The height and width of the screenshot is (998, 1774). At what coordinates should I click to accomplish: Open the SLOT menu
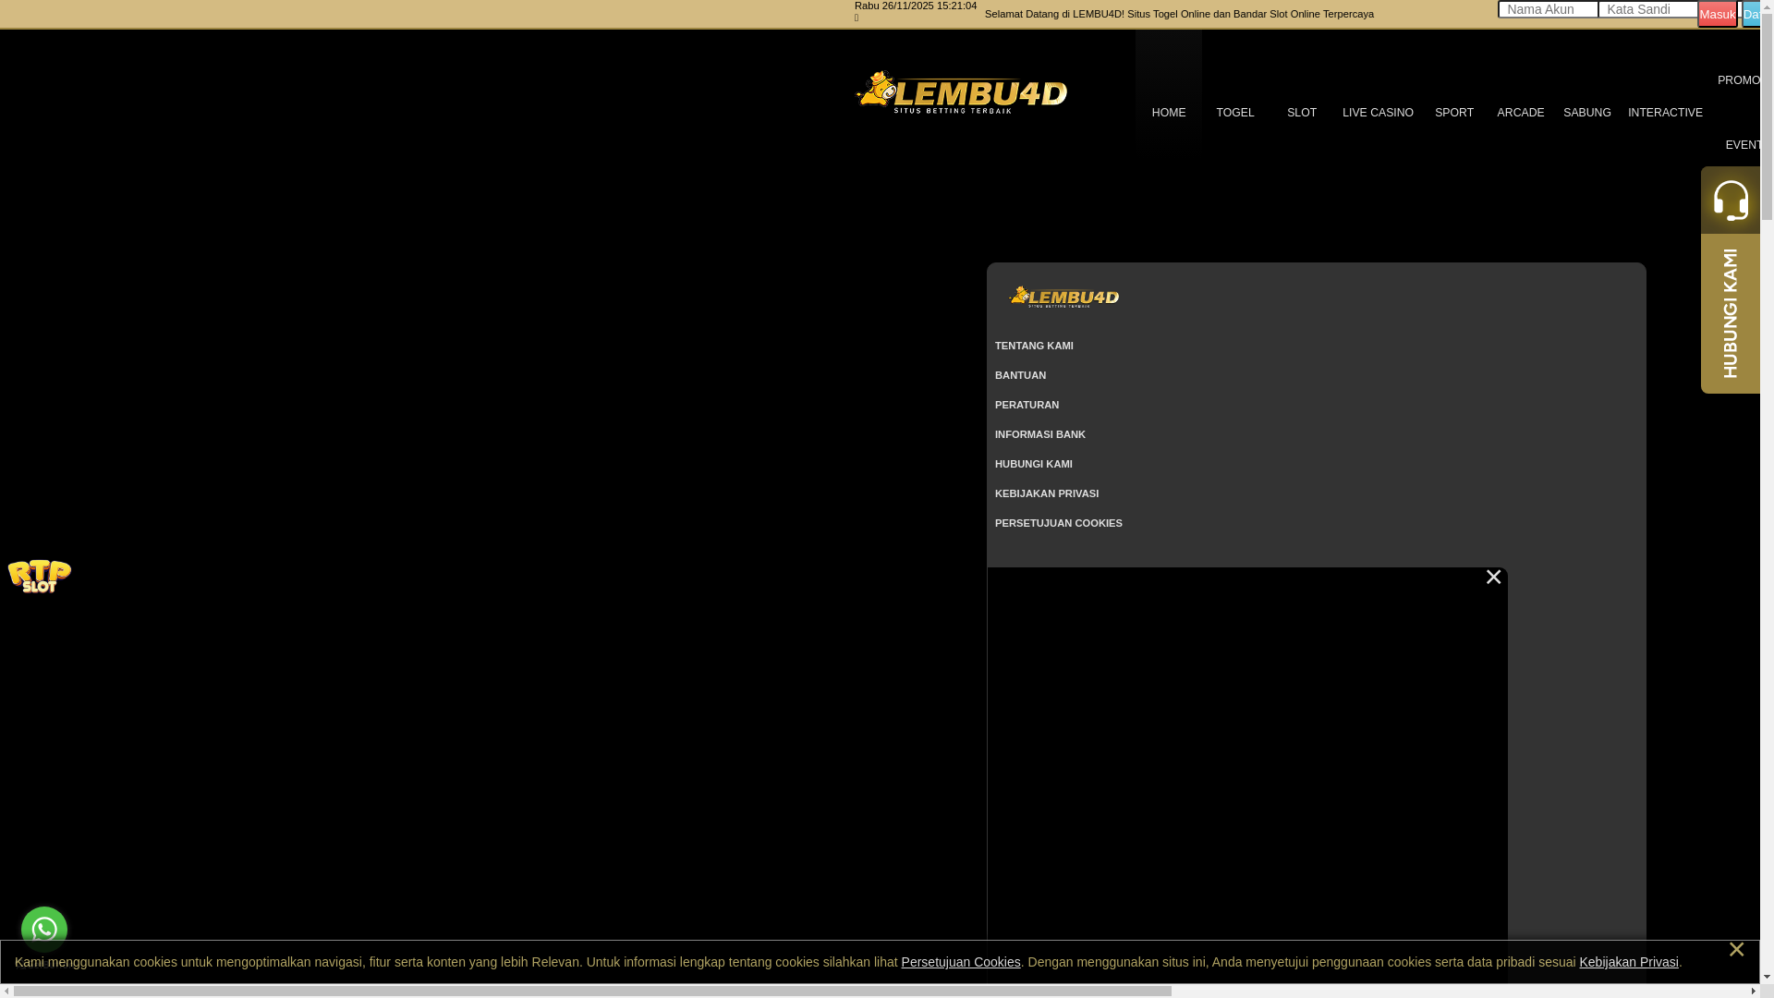click(1302, 113)
